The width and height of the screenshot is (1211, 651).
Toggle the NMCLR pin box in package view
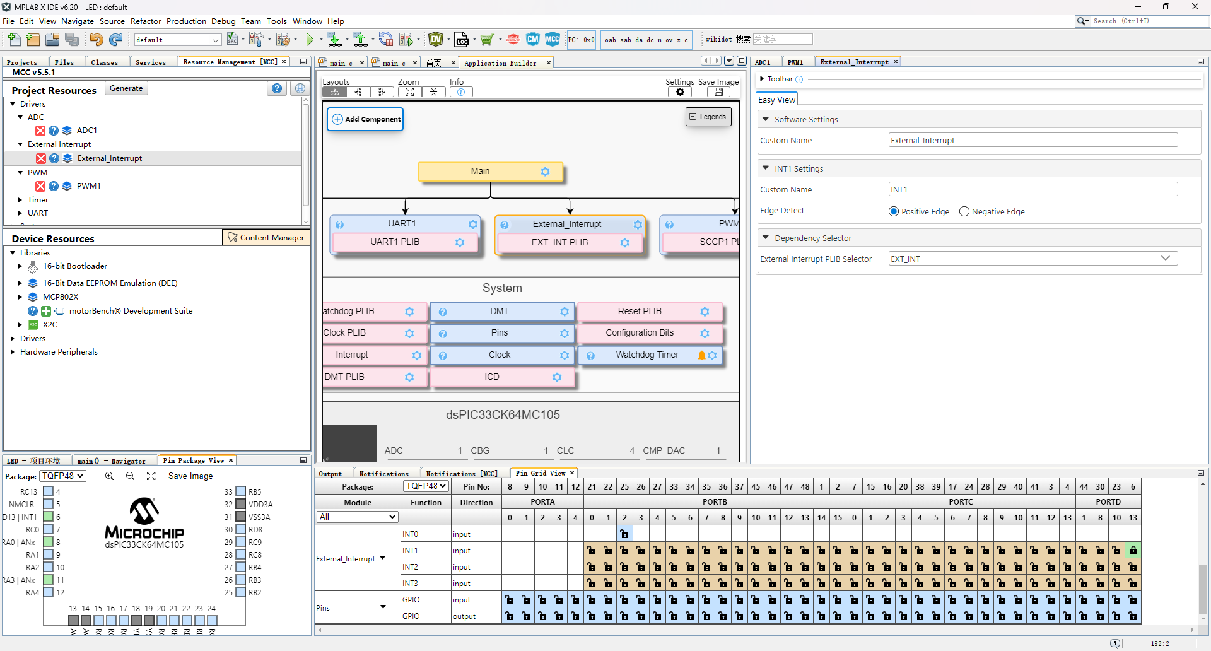[48, 504]
